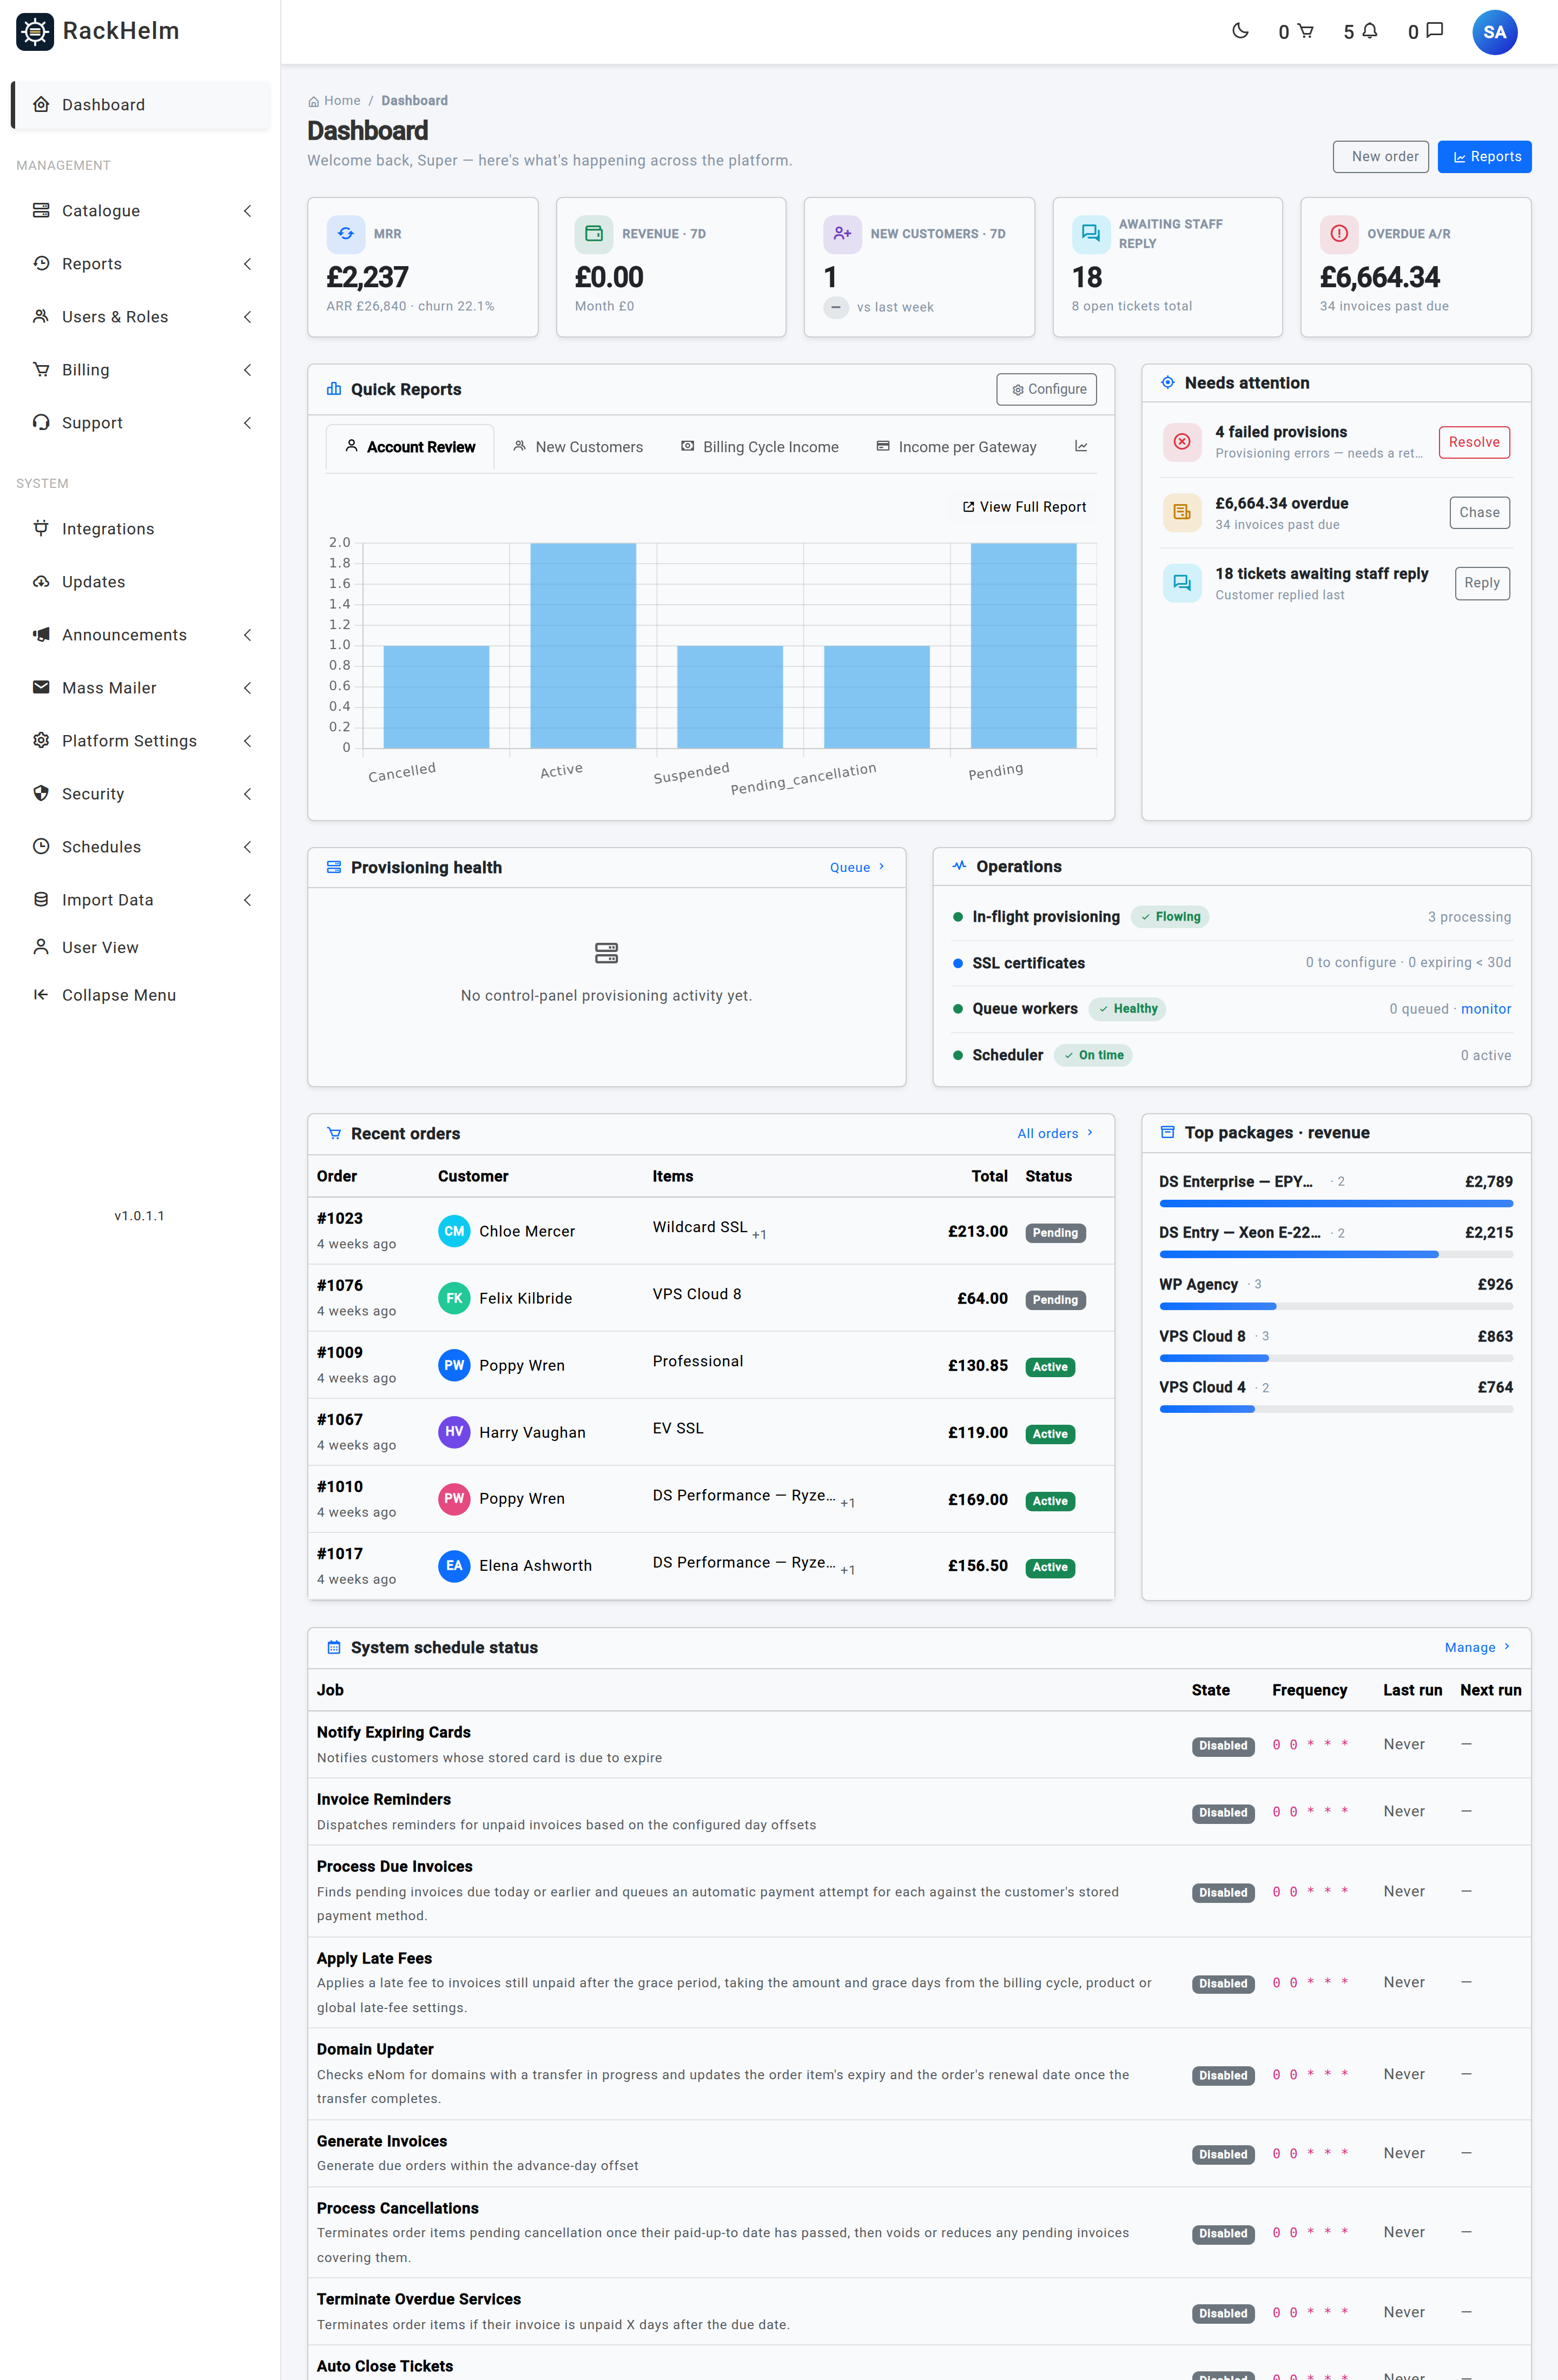Image resolution: width=1558 pixels, height=2380 pixels.
Task: Expand the Catalogue menu chevron
Action: point(247,210)
